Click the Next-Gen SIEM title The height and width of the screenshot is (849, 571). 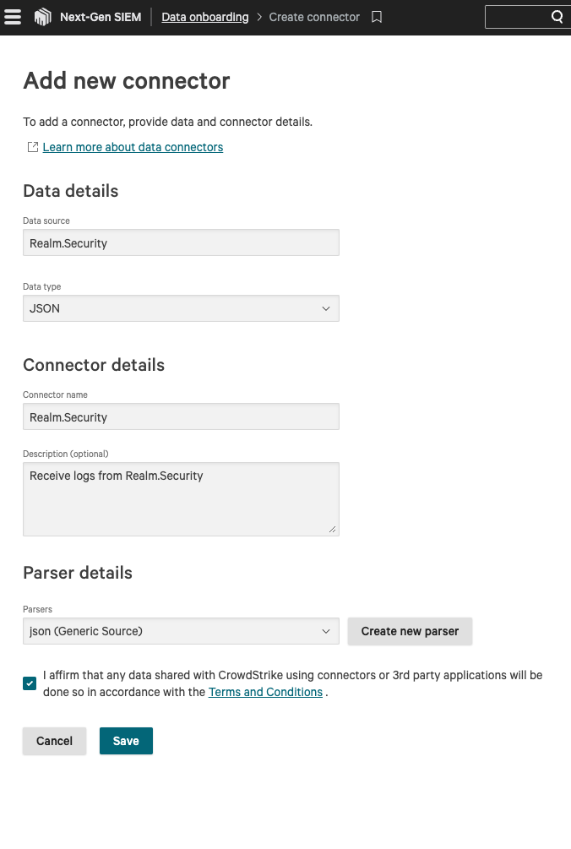tap(101, 17)
